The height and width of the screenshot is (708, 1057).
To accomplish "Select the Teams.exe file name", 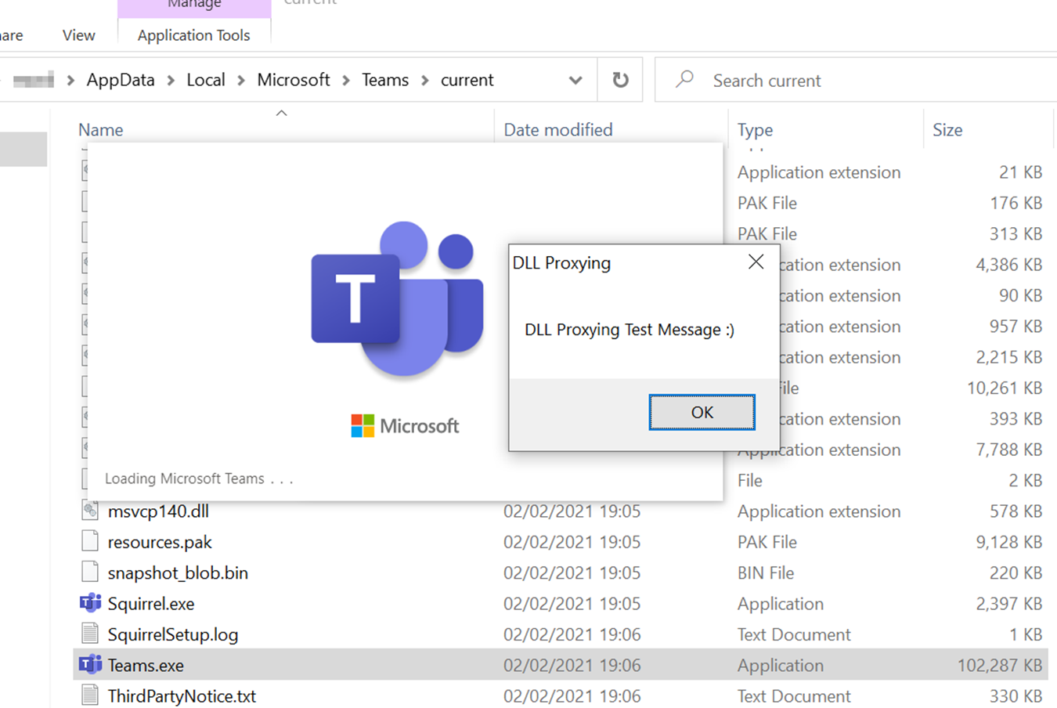I will [146, 666].
